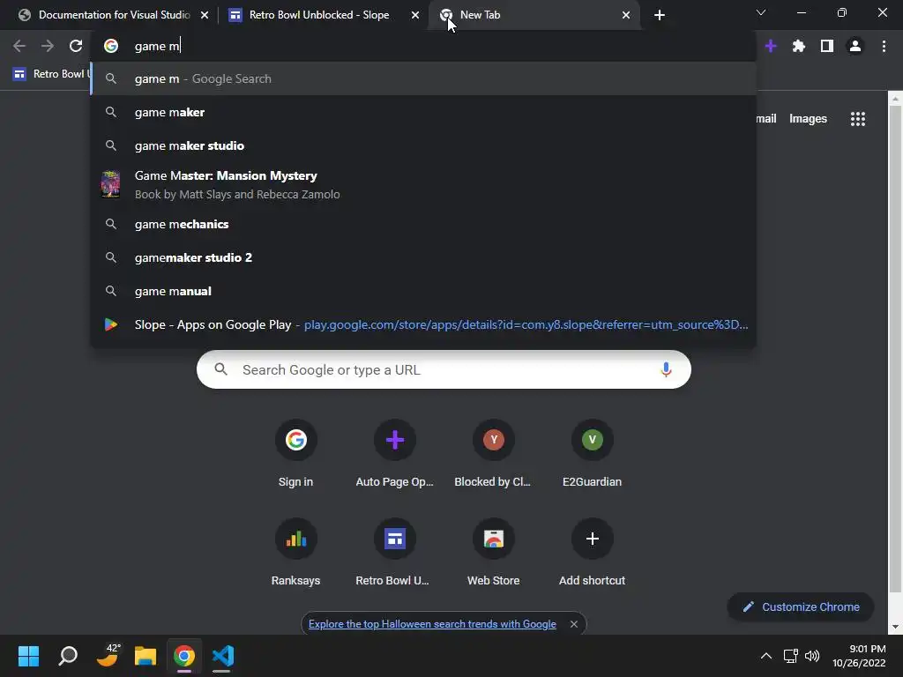Go back with the back arrow
Image resolution: width=903 pixels, height=677 pixels.
tap(19, 46)
